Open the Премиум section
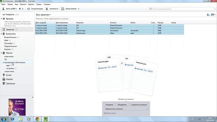 (11, 84)
